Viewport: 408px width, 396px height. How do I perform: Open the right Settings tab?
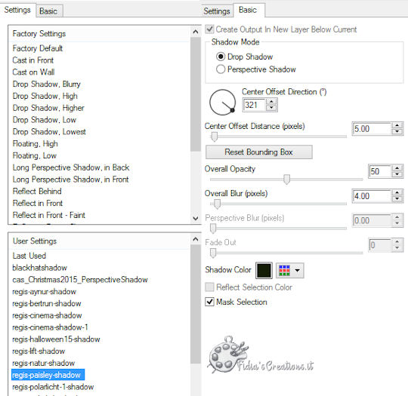tap(217, 11)
